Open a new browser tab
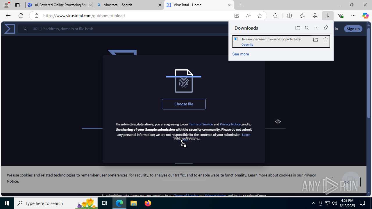The image size is (372, 209). click(x=240, y=5)
